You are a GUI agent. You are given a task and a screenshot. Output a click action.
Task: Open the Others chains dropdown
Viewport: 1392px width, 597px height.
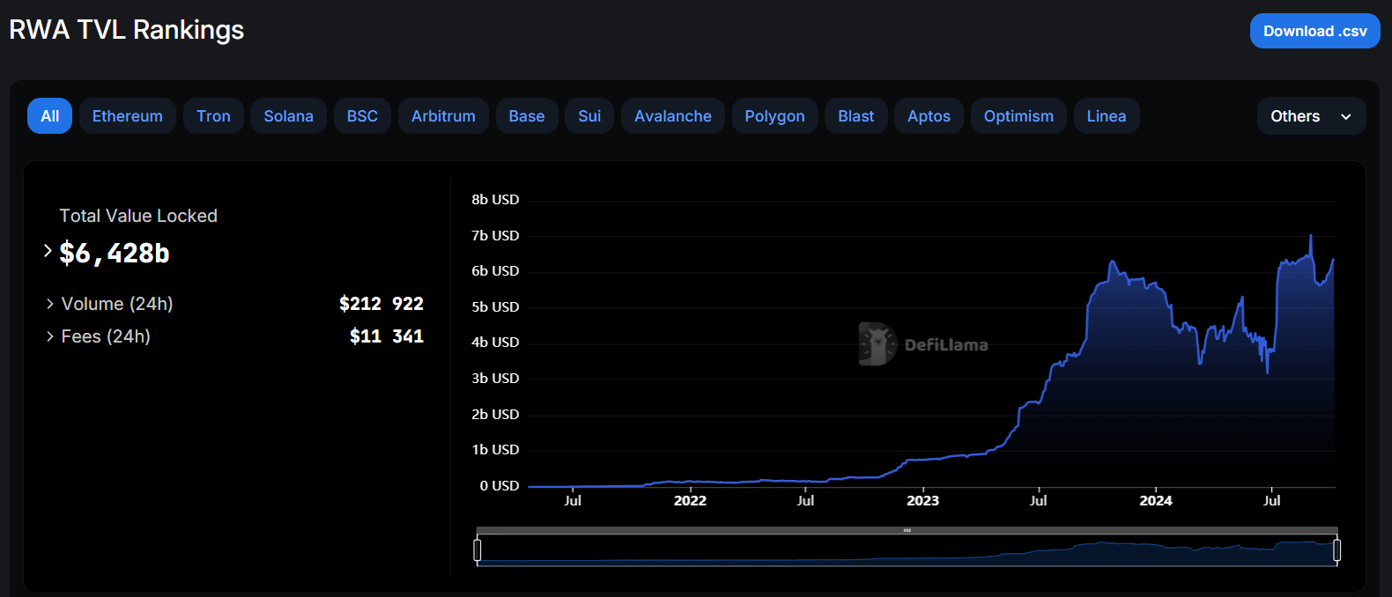click(x=1310, y=116)
